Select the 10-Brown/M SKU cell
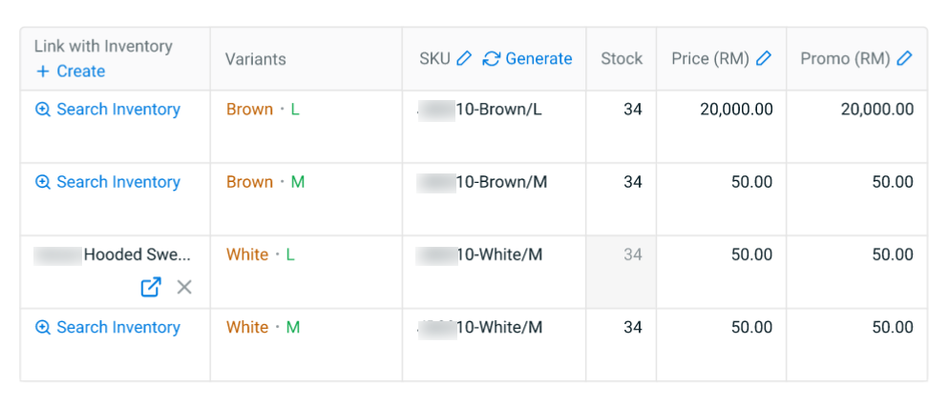 click(x=494, y=199)
